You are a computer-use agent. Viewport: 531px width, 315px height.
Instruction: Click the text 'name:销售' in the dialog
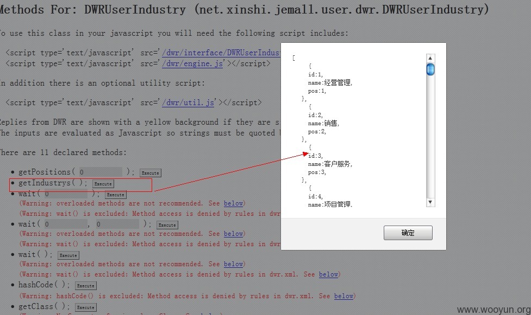pyautogui.click(x=323, y=124)
